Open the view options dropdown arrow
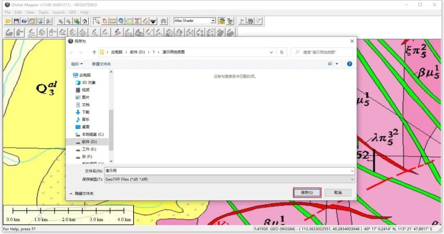The image size is (444, 234). click(337, 64)
